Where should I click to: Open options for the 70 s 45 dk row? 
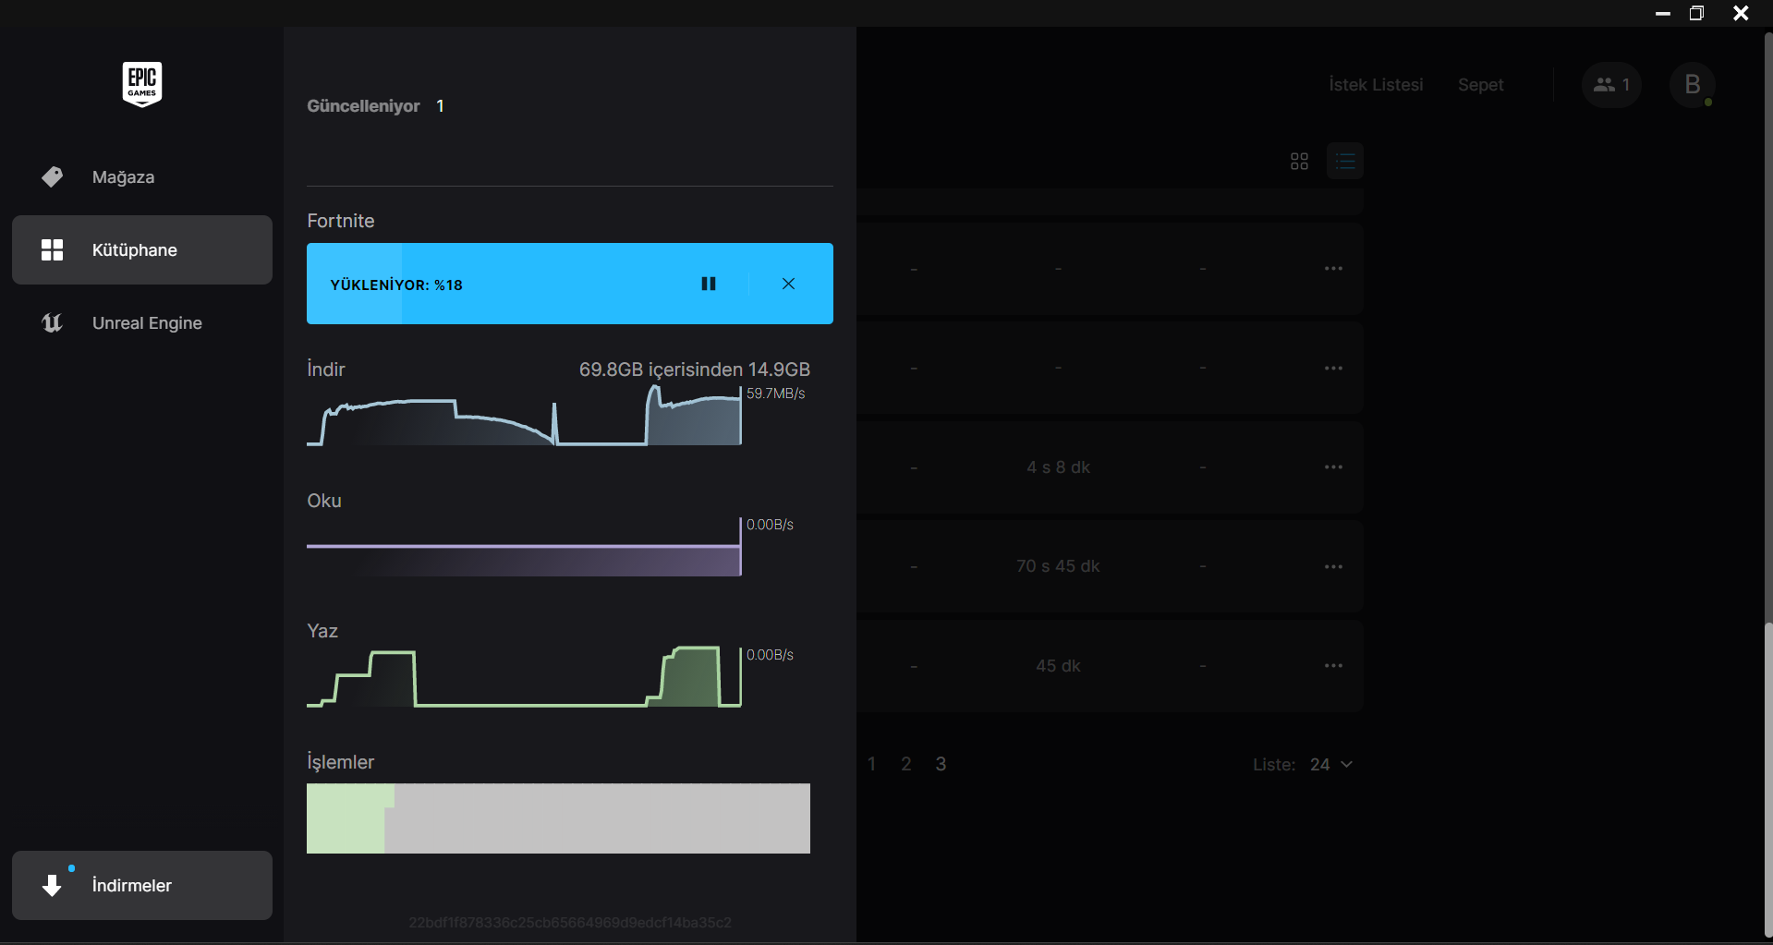point(1333,567)
